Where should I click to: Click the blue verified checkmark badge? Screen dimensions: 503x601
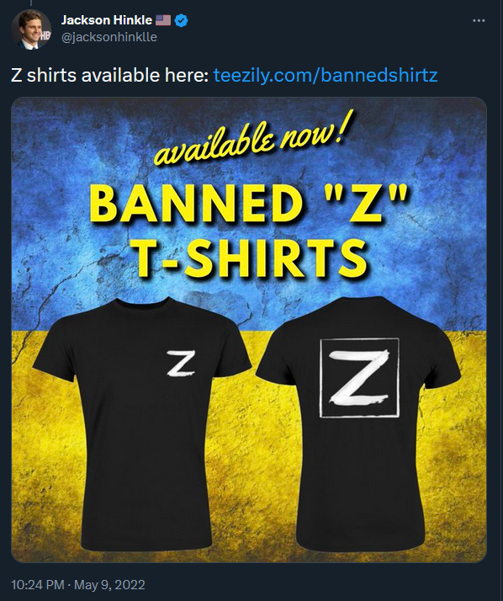tap(181, 20)
